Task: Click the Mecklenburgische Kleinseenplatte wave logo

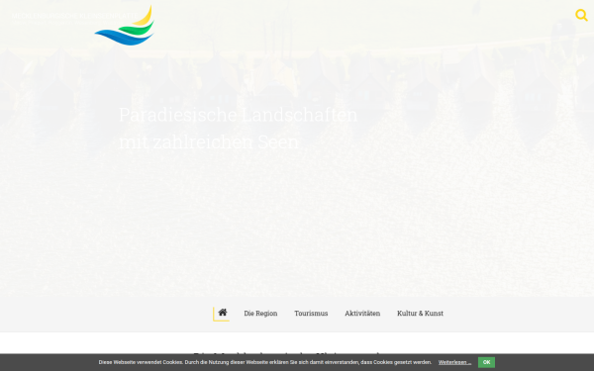Action: 125,26
